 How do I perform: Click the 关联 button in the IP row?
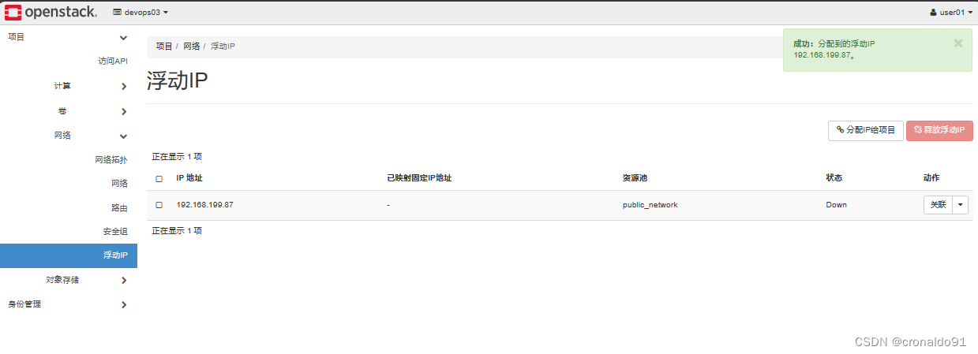point(938,205)
